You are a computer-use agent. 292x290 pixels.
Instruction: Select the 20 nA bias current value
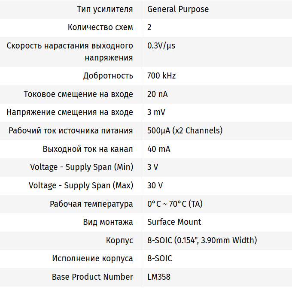pos(158,94)
